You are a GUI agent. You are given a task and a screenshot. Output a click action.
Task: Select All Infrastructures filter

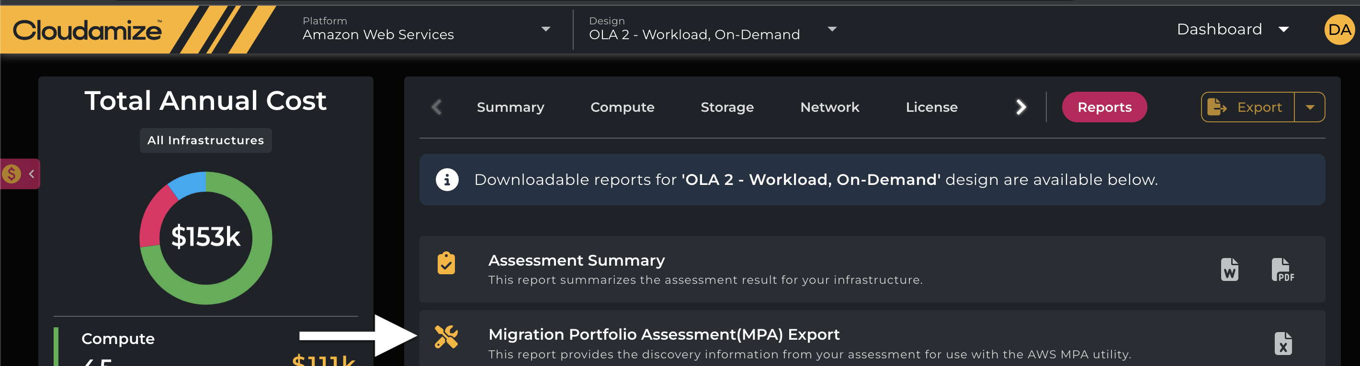[205, 140]
